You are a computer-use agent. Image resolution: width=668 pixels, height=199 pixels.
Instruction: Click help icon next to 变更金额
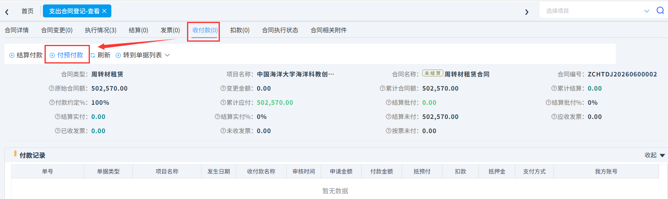point(223,88)
